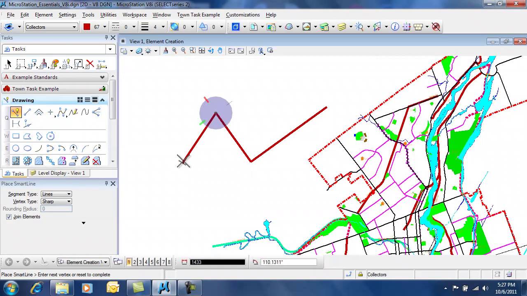Viewport: 527px width, 296px height.
Task: Expand the Collectors active level dropdown
Action: [x=75, y=27]
